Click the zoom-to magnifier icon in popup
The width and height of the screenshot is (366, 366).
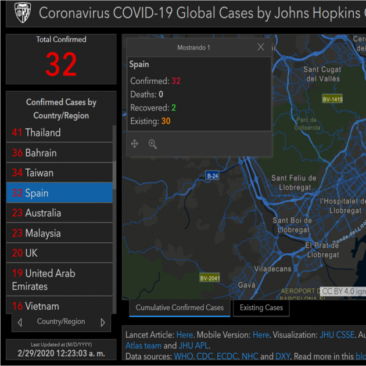click(153, 144)
